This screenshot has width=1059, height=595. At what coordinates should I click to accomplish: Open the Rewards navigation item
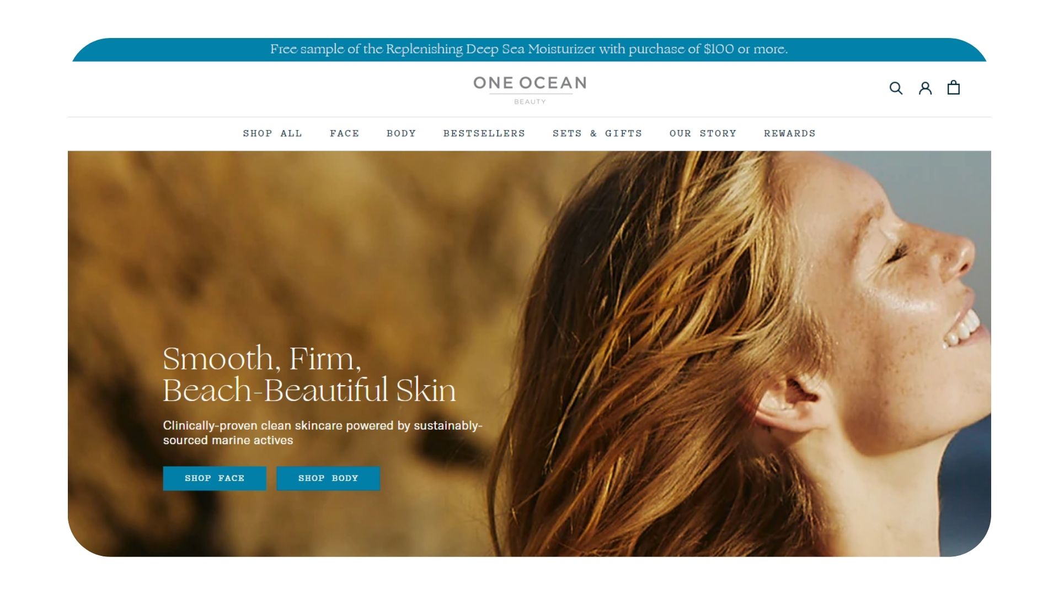point(789,133)
